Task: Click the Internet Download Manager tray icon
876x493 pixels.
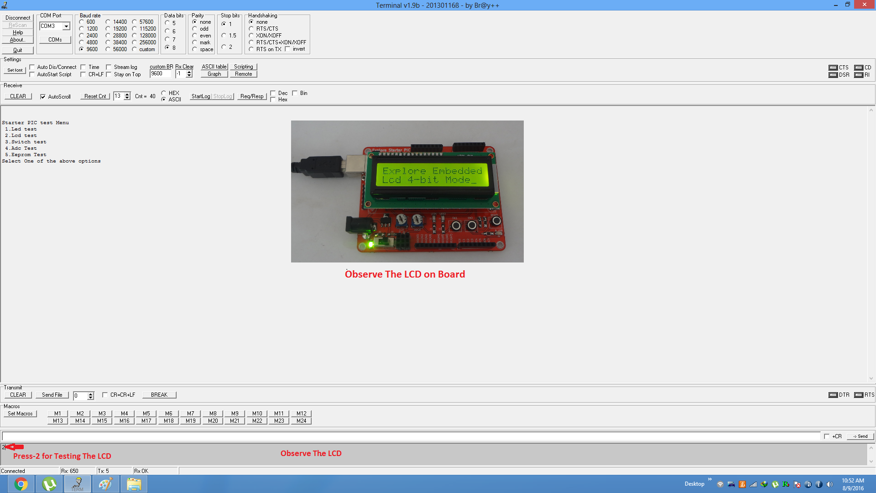Action: click(x=764, y=484)
